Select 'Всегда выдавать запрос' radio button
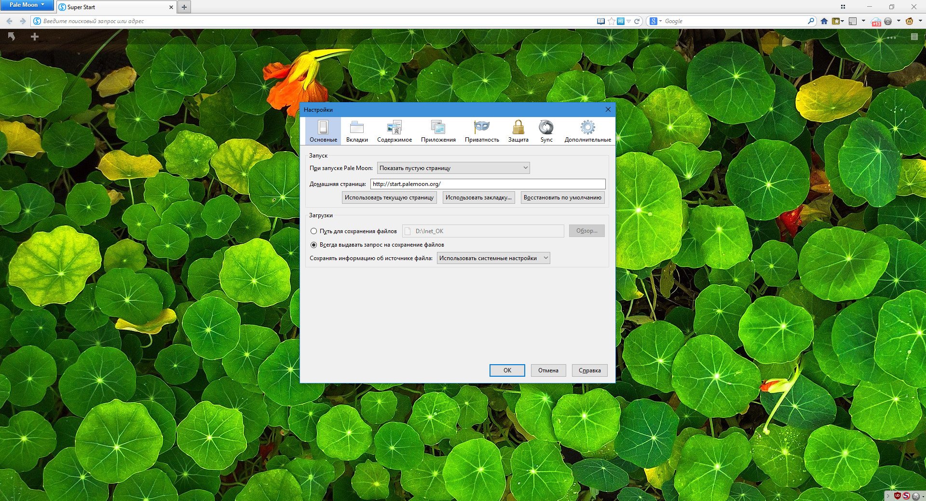This screenshot has height=501, width=926. 313,245
